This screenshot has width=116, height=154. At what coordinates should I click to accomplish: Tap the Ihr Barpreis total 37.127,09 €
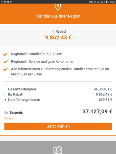pyautogui.click(x=97, y=111)
